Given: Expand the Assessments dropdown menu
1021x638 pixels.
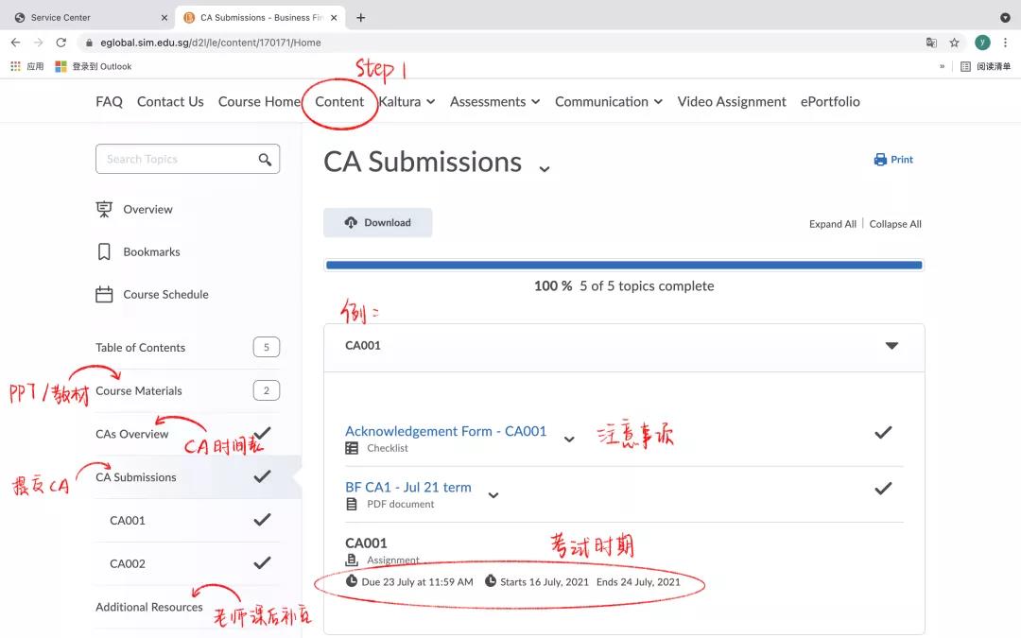Looking at the screenshot, I should (494, 102).
